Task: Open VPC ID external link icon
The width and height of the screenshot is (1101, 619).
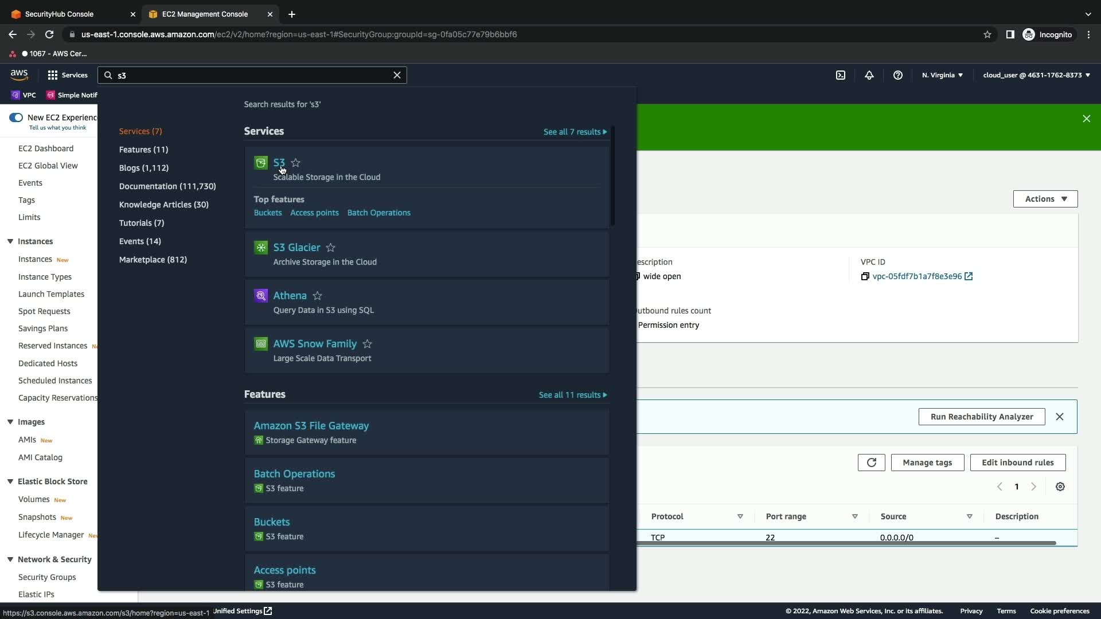Action: point(969,276)
